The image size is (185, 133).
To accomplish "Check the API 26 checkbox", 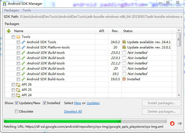I will (x=13, y=85).
